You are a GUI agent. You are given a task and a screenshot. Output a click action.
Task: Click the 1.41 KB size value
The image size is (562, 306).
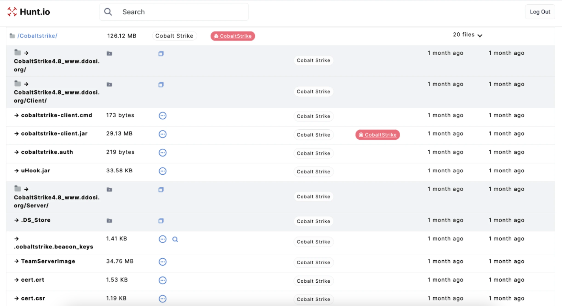[117, 239]
